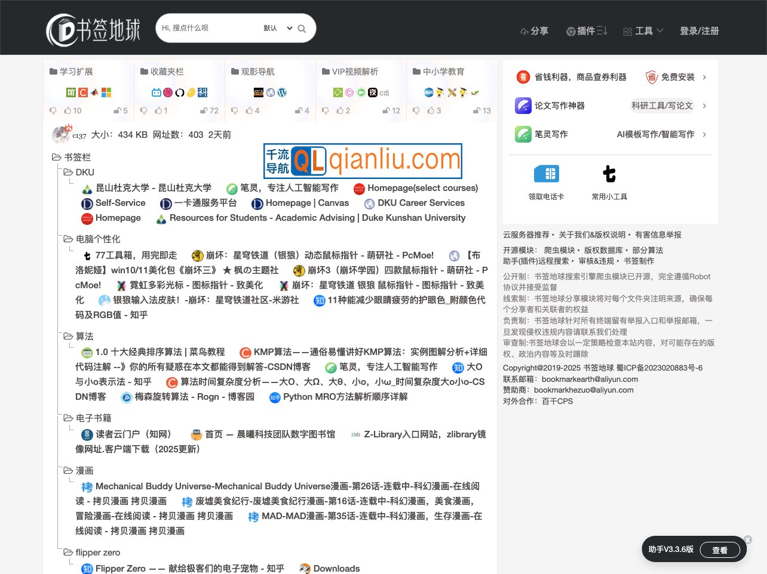Click the 领取电话卡 SIM card icon
This screenshot has height=574, width=767.
[547, 173]
